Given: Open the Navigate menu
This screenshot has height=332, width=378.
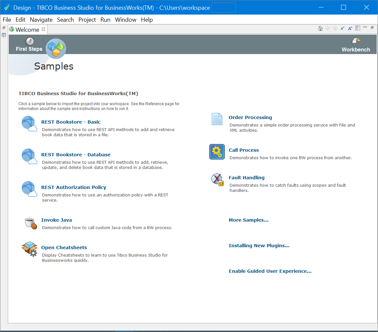Looking at the screenshot, I should tap(41, 20).
